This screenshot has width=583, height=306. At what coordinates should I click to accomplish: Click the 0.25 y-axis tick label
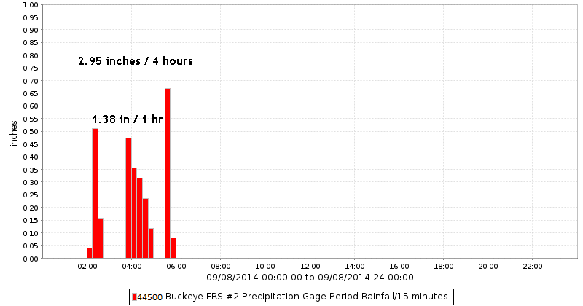[x=31, y=195]
